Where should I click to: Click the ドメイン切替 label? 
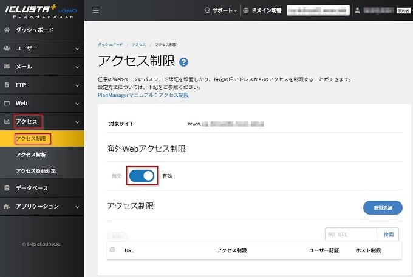click(x=266, y=10)
